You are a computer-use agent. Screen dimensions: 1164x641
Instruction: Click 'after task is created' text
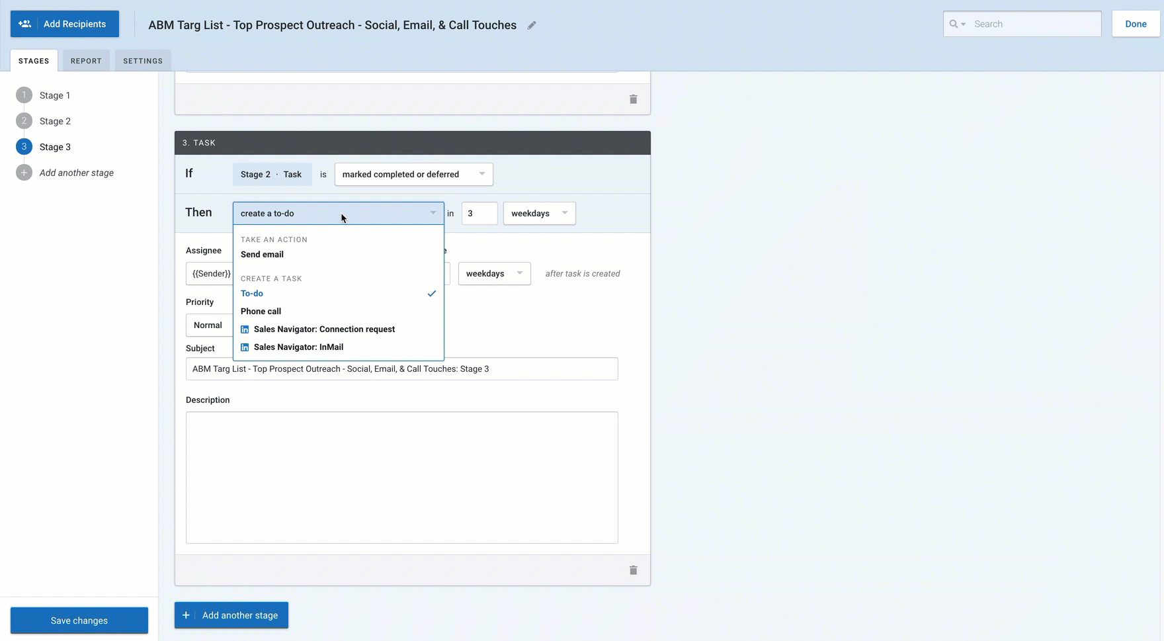[583, 274]
